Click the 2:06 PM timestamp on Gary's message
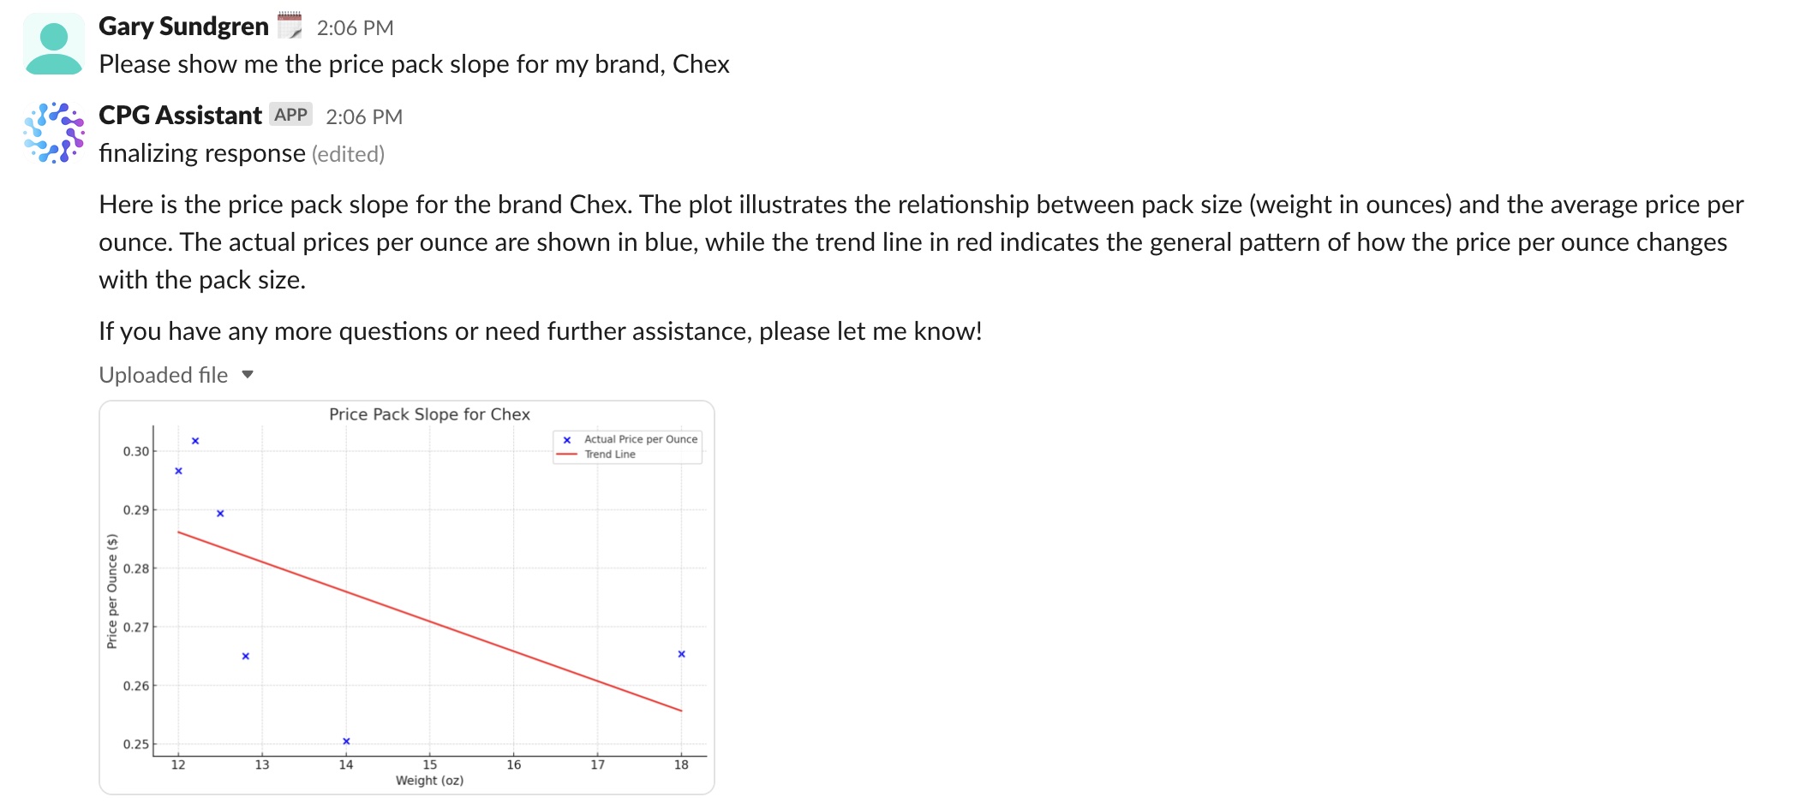Image resolution: width=1794 pixels, height=809 pixels. (355, 28)
